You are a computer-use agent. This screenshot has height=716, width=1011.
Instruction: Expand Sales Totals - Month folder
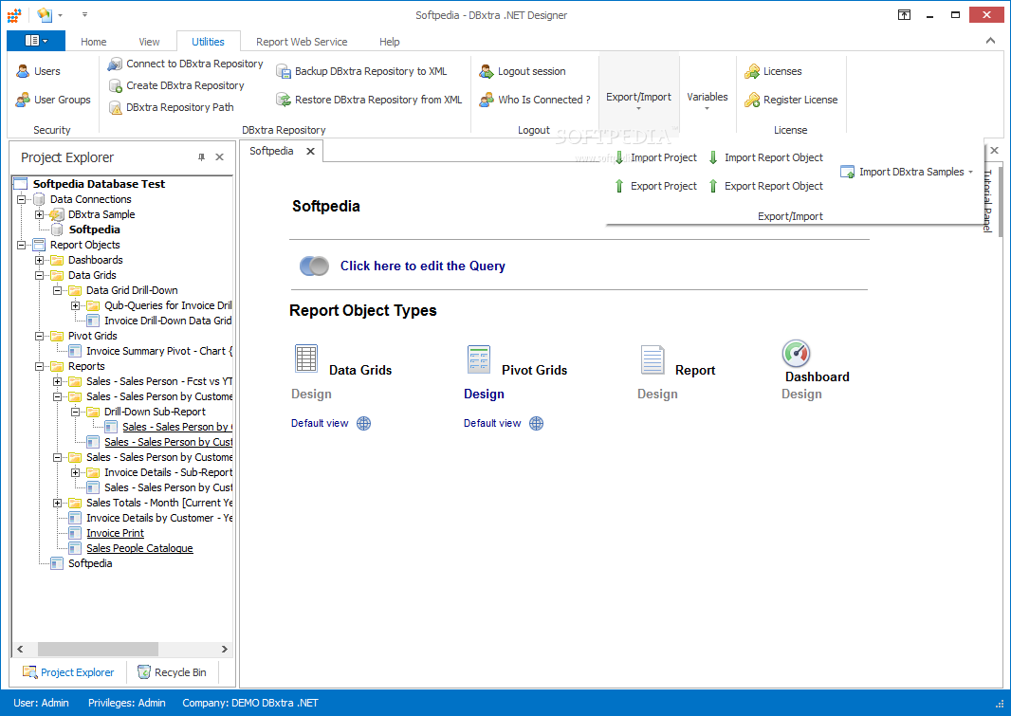(58, 503)
